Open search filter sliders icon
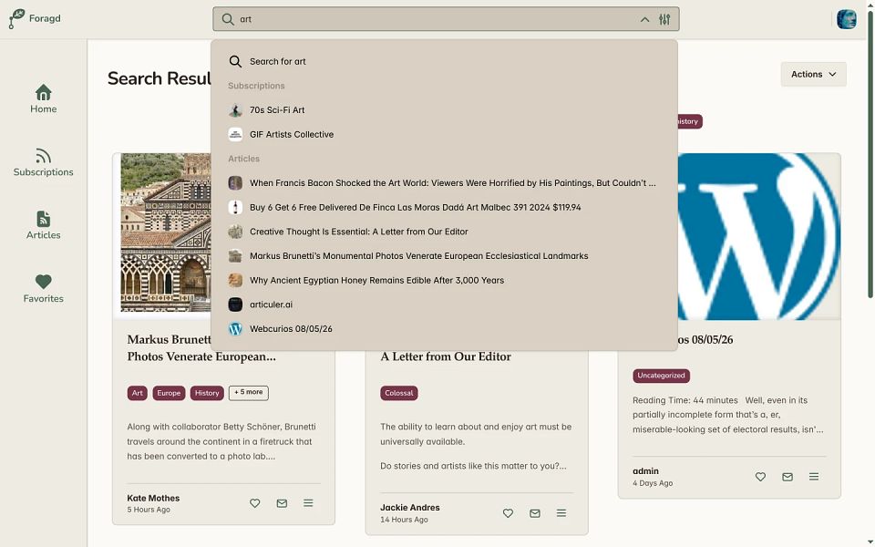The width and height of the screenshot is (875, 547). (664, 19)
